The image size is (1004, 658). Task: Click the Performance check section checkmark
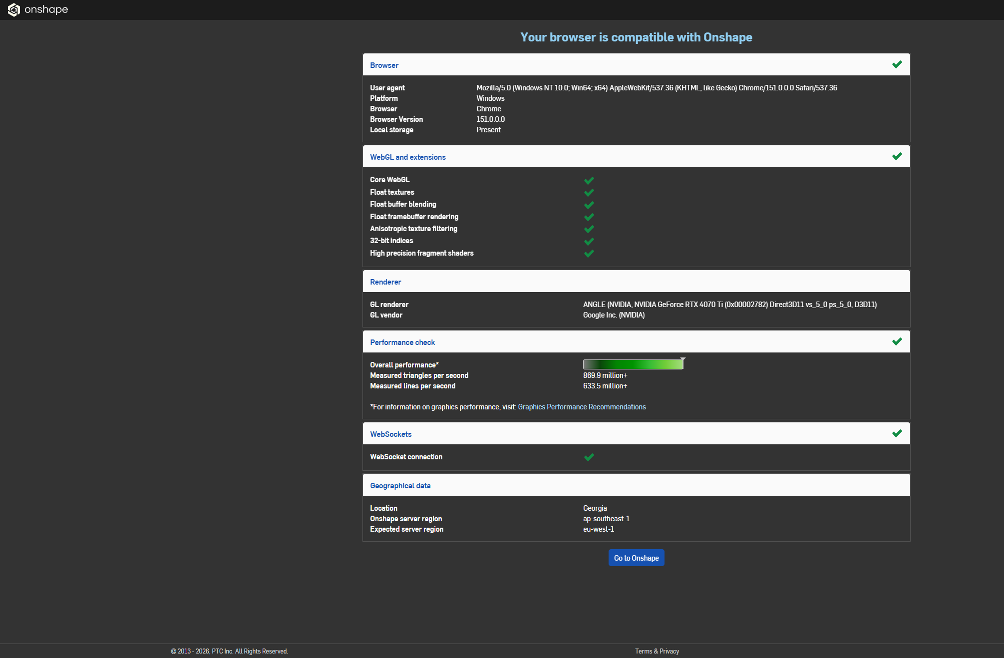pos(897,341)
